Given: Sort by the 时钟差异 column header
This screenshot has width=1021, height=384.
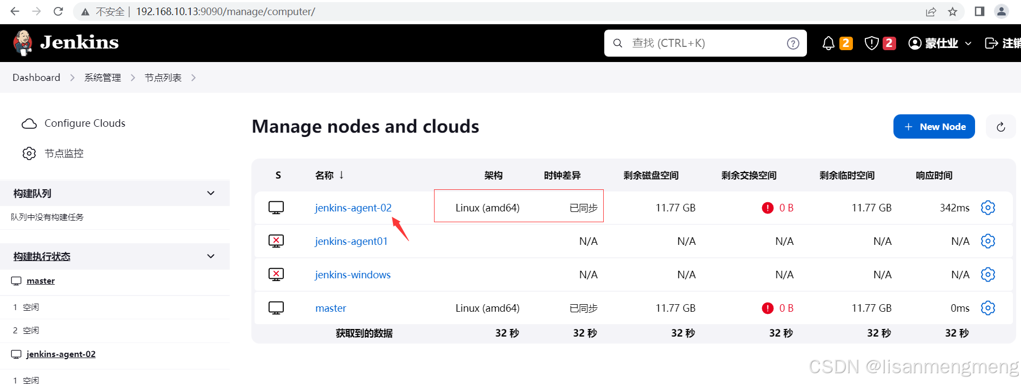Looking at the screenshot, I should coord(562,175).
